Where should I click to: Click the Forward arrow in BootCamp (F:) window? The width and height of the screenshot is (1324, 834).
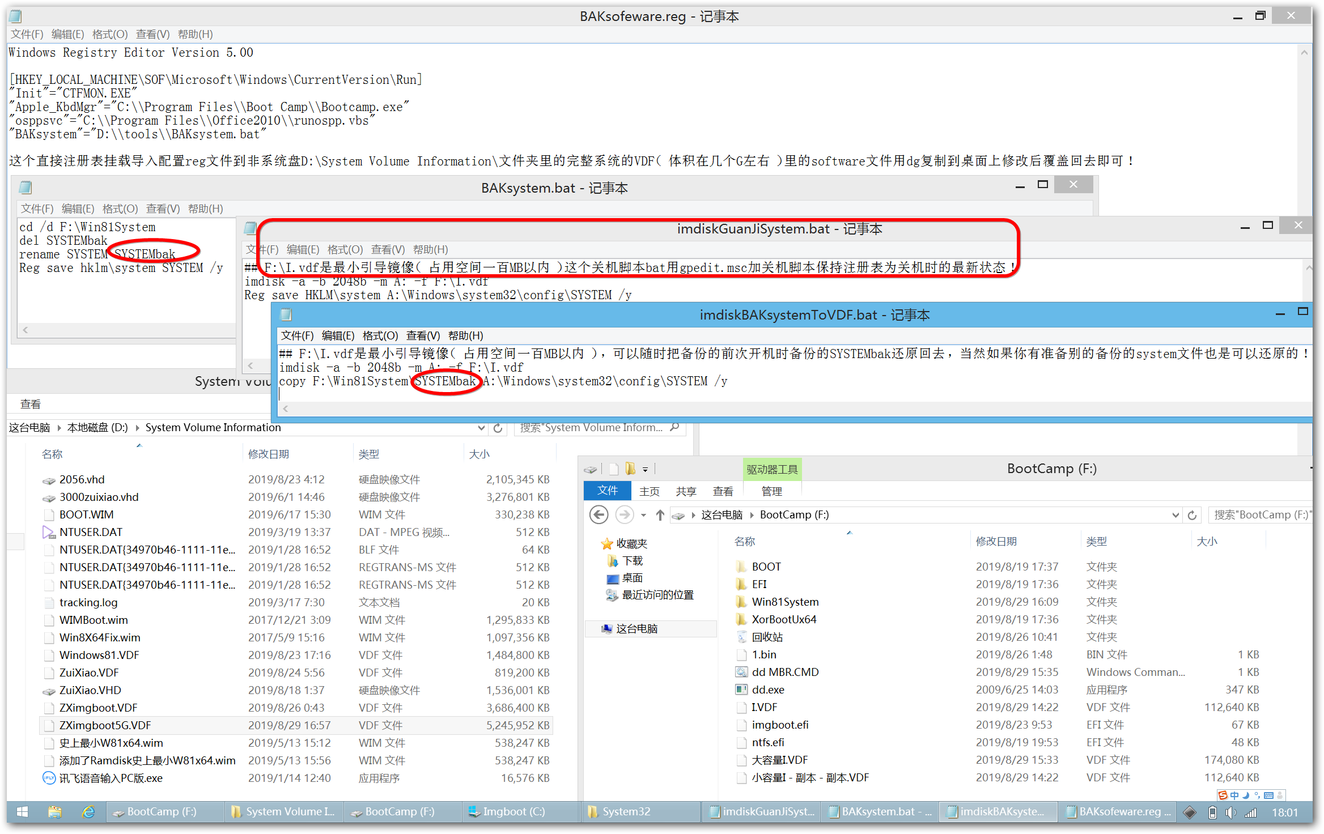click(625, 515)
